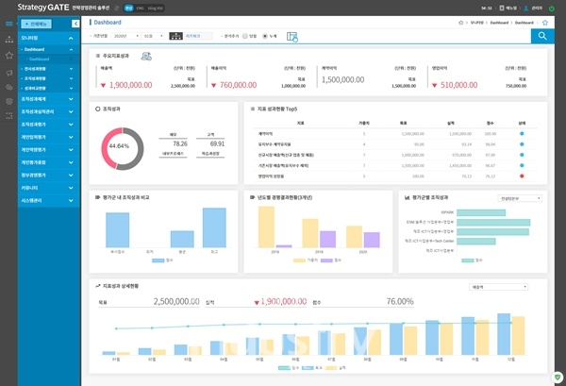Click the chain link icon in left rail
The width and height of the screenshot is (566, 386).
pyautogui.click(x=9, y=87)
